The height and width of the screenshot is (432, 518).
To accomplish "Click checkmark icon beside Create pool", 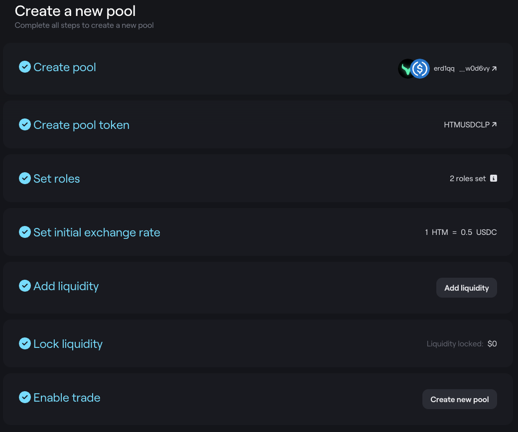I will (x=25, y=67).
